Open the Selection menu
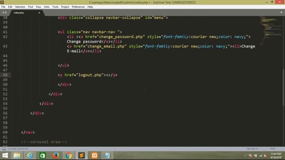Screen dimensions: 285x160 click(x=20, y=7)
